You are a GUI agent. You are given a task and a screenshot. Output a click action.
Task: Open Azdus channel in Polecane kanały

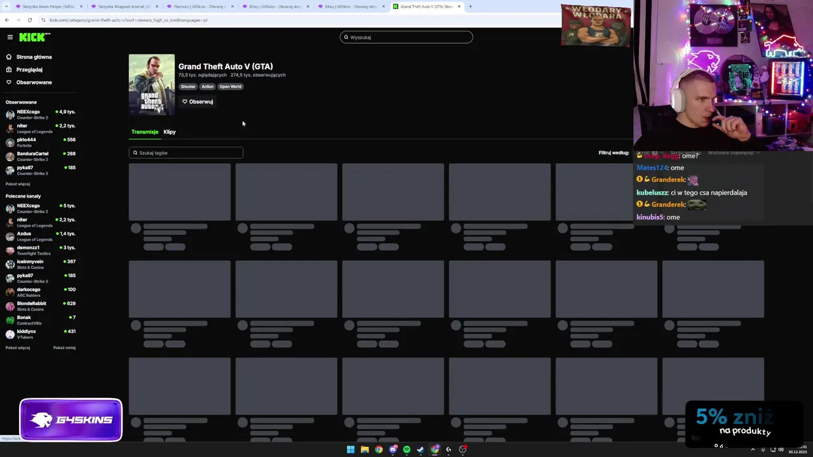click(x=41, y=236)
